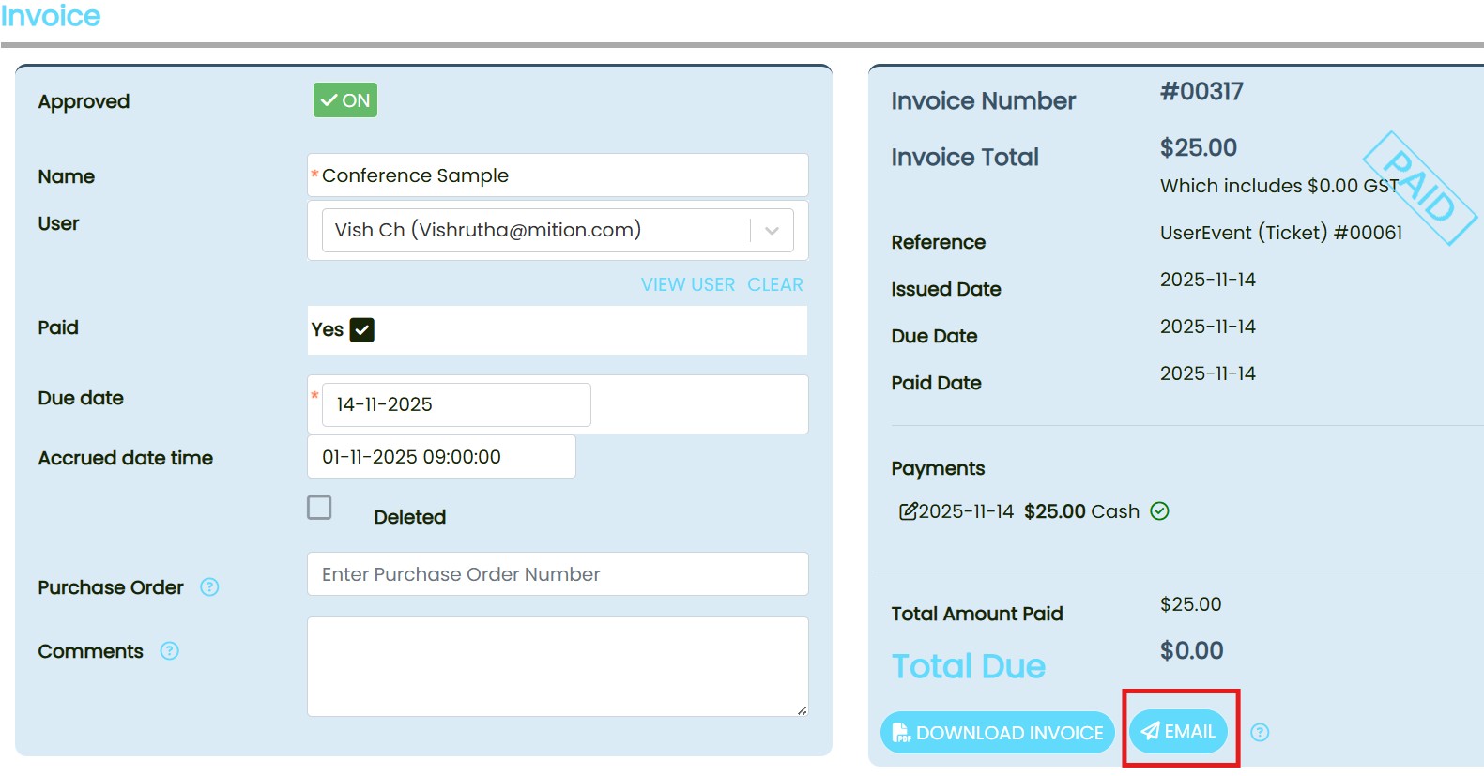Open the Due date picker field
Screen dimensions: 1484x776
(456, 404)
